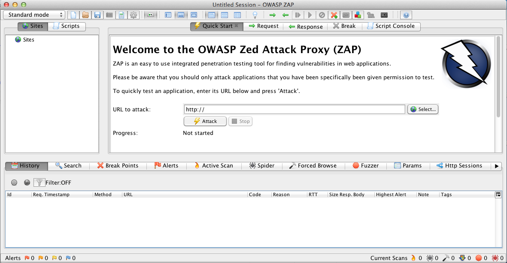Open the History tab
Image resolution: width=507 pixels, height=263 pixels.
coord(27,166)
